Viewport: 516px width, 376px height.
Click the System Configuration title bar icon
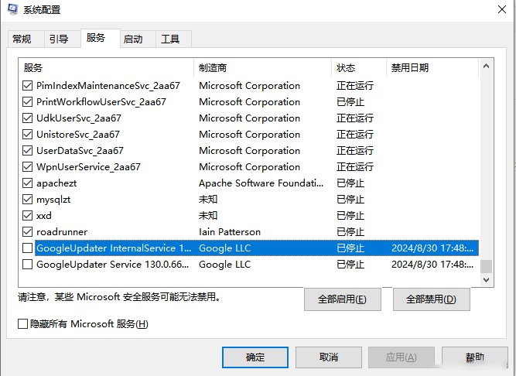(10, 10)
